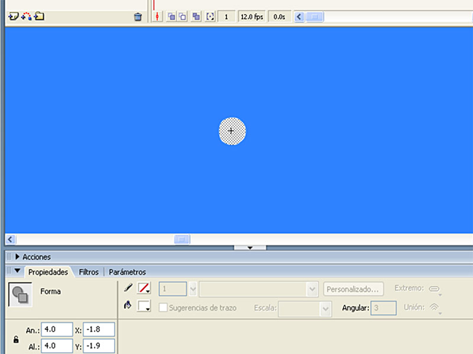Switch to the Filtros tab
This screenshot has height=354, width=473.
click(x=88, y=272)
